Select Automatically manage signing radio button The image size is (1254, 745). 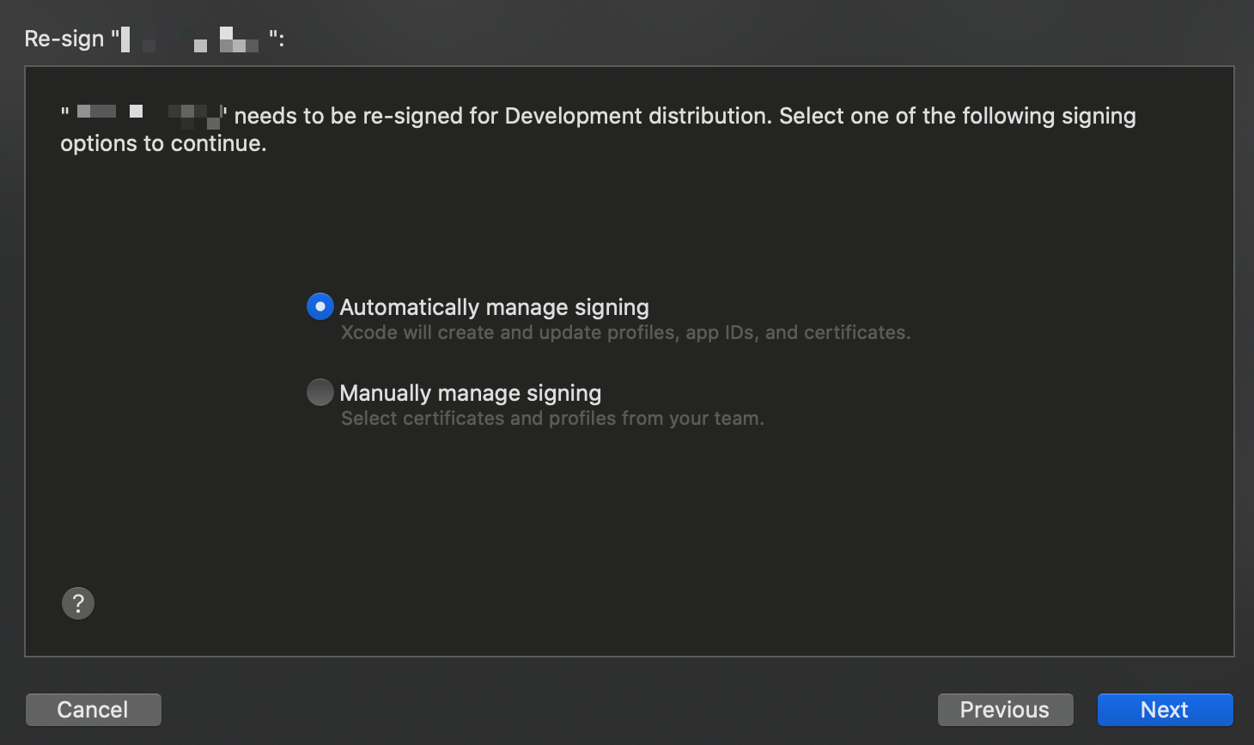pos(320,306)
